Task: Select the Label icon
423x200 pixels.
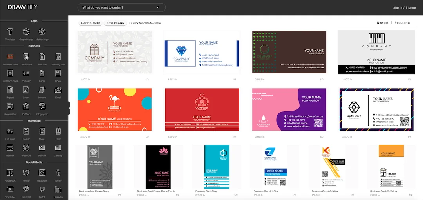Action: click(42, 73)
